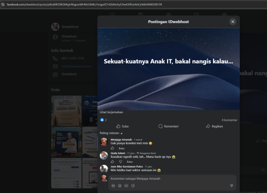Click the envelope email icon under Info kontak
267x193 pixels.
click(x=55, y=66)
